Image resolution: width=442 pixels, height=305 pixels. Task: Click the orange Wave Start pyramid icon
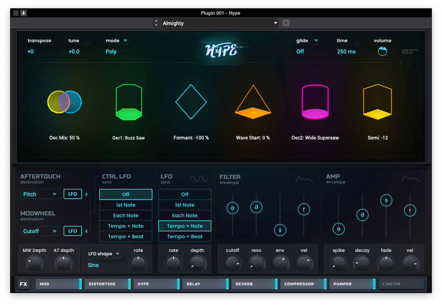(x=253, y=102)
